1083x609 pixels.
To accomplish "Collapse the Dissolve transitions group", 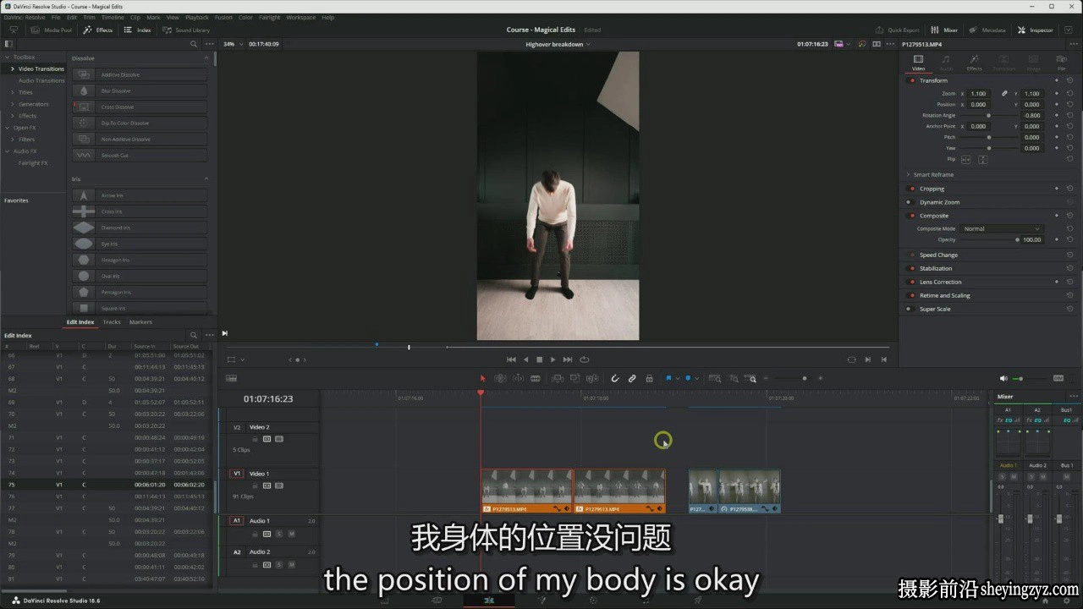I will [207, 58].
